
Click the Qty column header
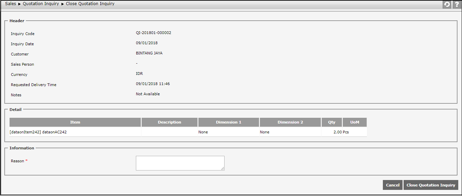coord(332,122)
